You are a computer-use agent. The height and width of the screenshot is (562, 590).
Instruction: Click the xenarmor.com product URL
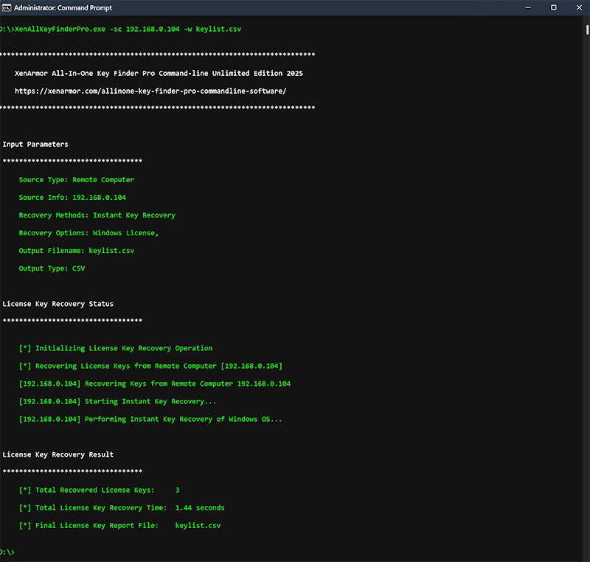tap(150, 91)
